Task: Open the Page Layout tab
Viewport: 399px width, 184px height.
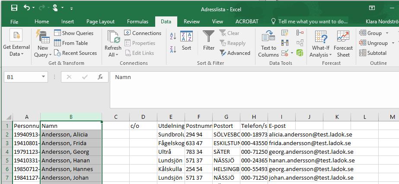Action: point(100,22)
